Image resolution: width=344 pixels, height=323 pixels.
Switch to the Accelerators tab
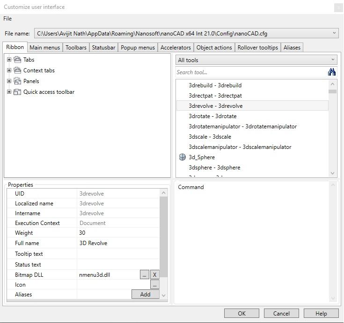pos(176,48)
